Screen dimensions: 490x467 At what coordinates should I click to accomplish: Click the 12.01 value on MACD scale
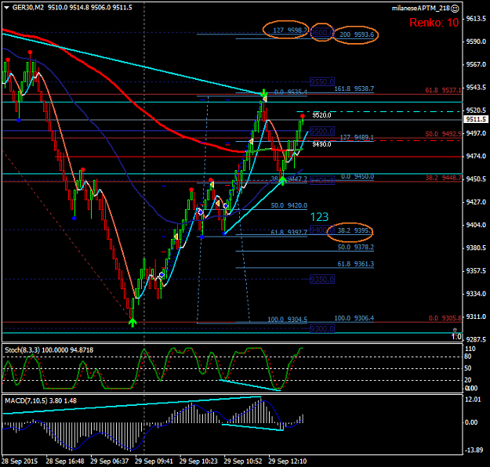click(473, 400)
